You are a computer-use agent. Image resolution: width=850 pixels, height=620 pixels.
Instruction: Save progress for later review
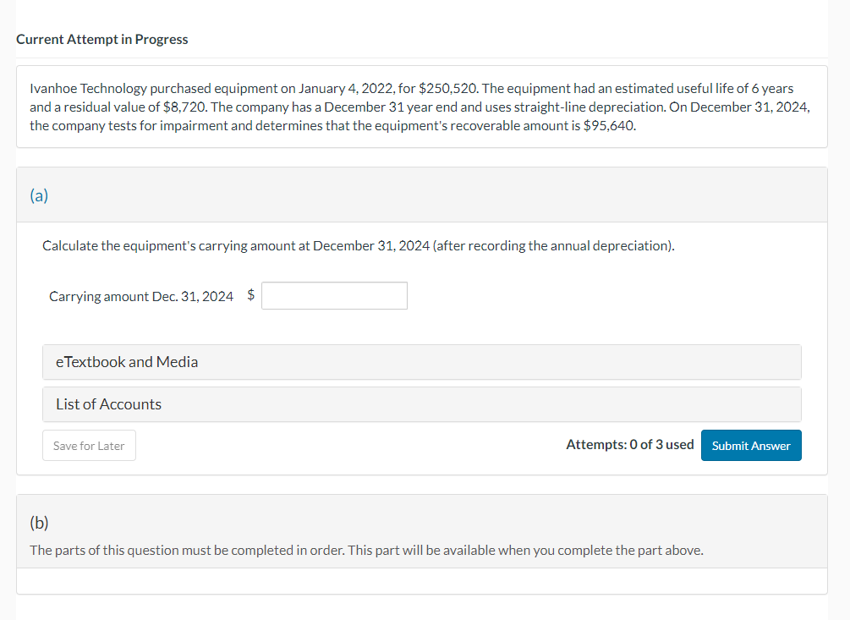(x=89, y=445)
